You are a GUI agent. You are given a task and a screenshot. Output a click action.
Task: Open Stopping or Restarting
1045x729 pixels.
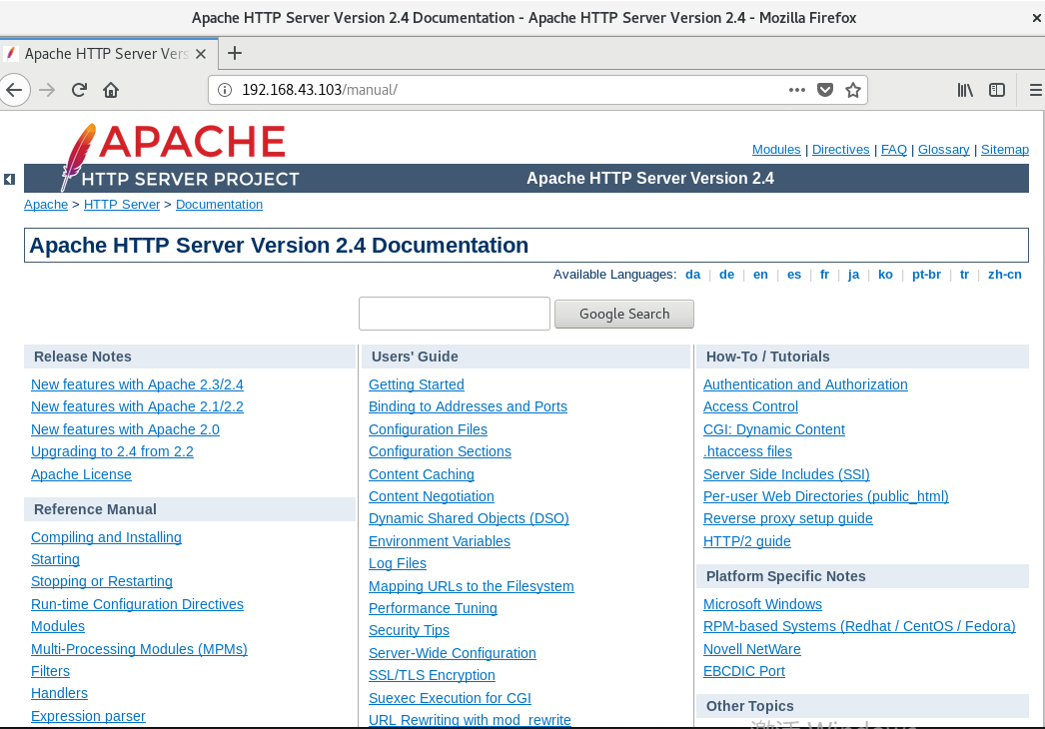[101, 581]
